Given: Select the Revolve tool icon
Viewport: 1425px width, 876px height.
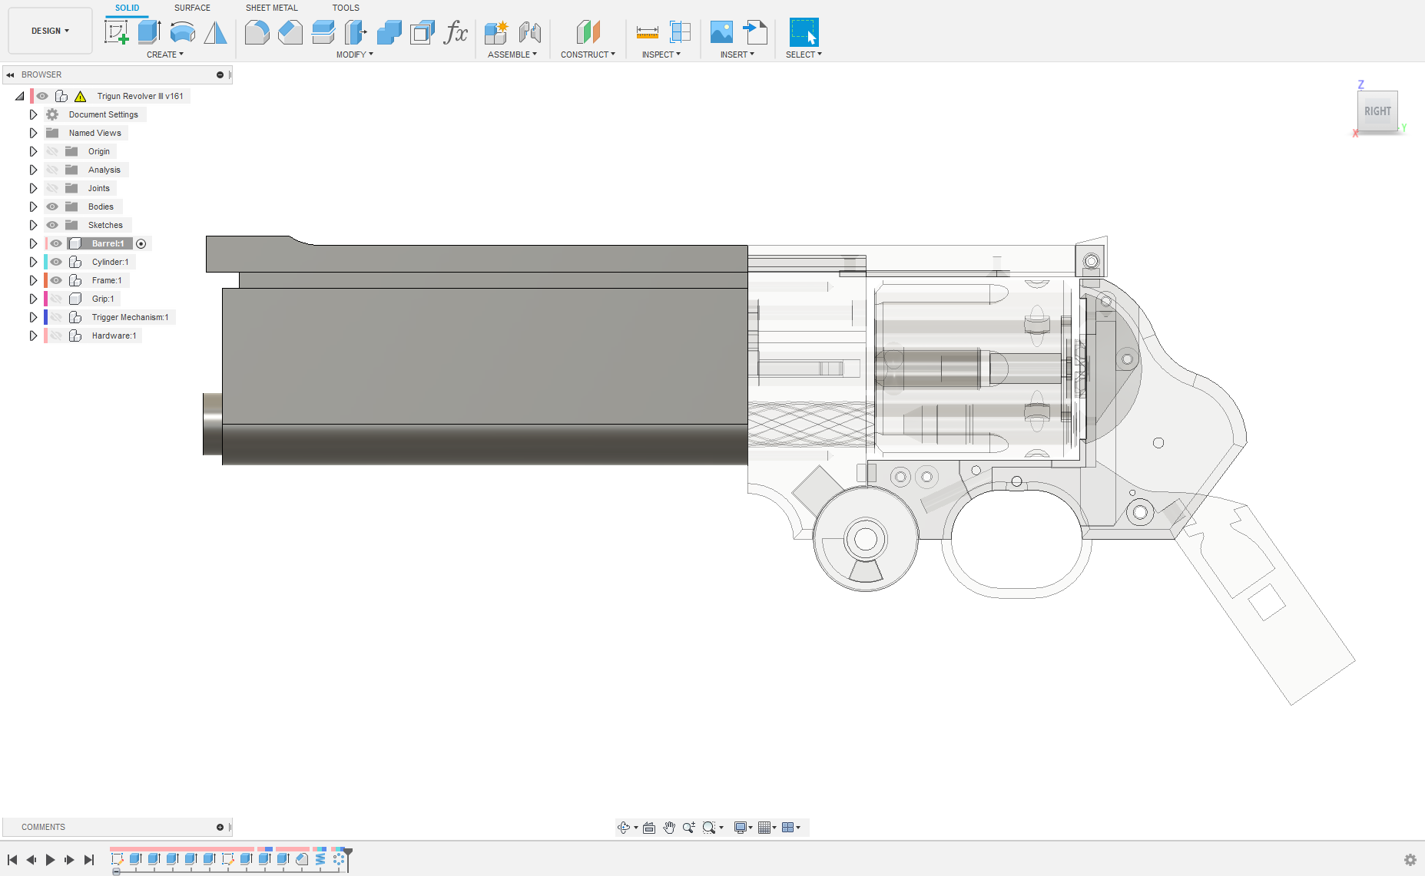Looking at the screenshot, I should click(182, 32).
